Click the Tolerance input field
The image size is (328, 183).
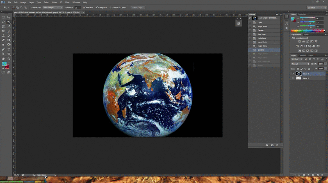click(77, 7)
